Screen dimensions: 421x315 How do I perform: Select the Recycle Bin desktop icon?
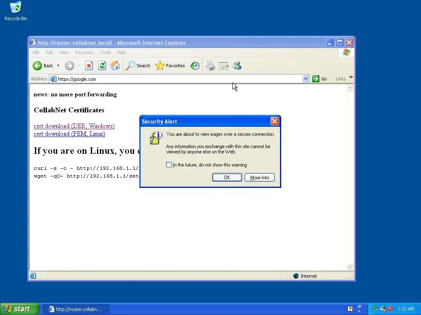pos(16,11)
